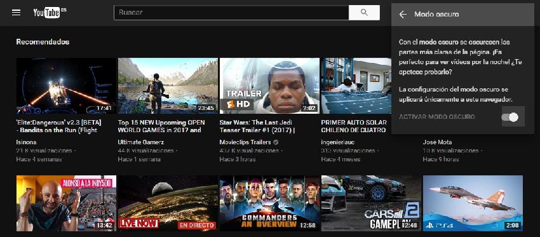The width and height of the screenshot is (540, 237).
Task: Open the Elite:Dangerous v2.3 BETA video title
Action: (58, 126)
